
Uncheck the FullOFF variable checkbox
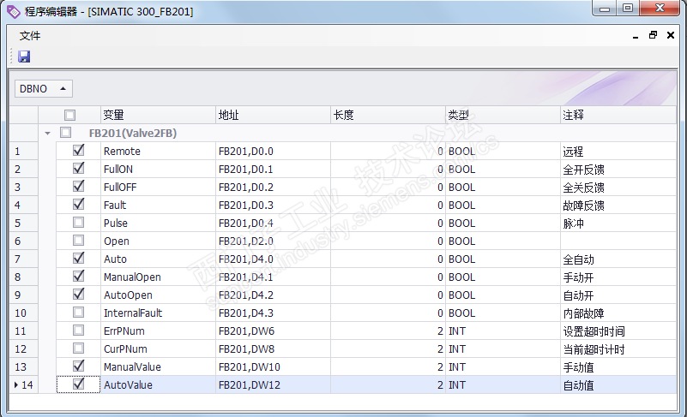point(78,187)
